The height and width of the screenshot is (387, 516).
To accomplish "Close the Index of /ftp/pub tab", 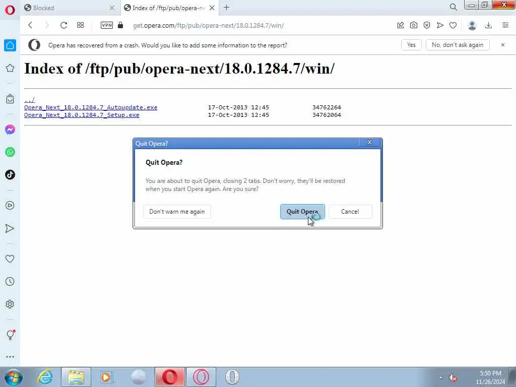I will point(212,8).
